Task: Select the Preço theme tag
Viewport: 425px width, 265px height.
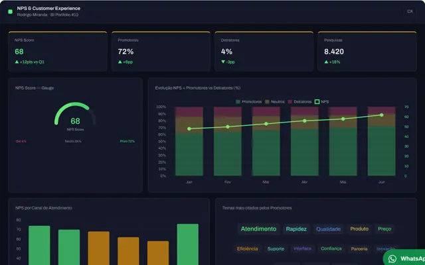Action: point(384,229)
